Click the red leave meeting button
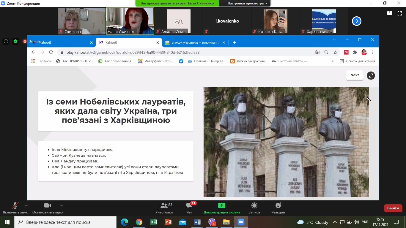Screen dimensions: 406x228 coord(393,208)
